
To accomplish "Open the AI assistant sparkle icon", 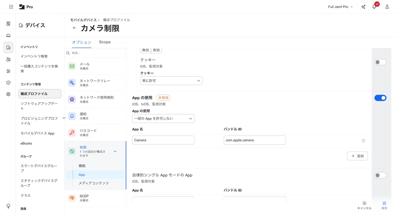I will (x=363, y=7).
